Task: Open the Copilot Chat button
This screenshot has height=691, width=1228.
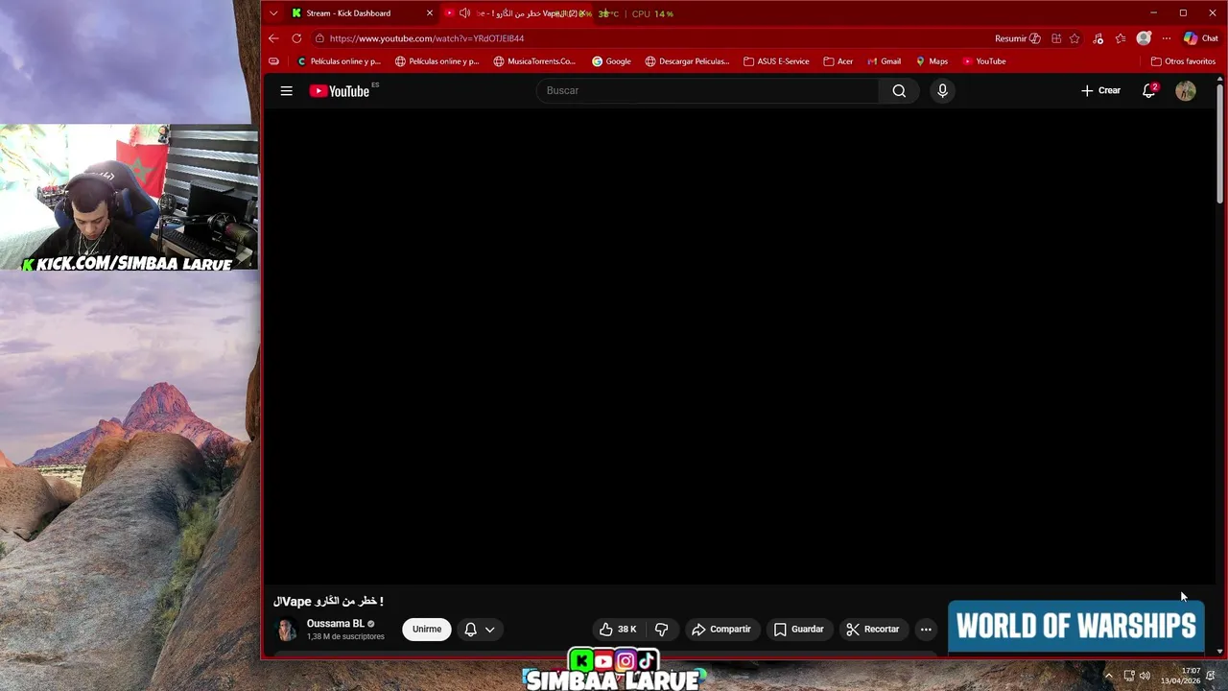Action: (1200, 38)
